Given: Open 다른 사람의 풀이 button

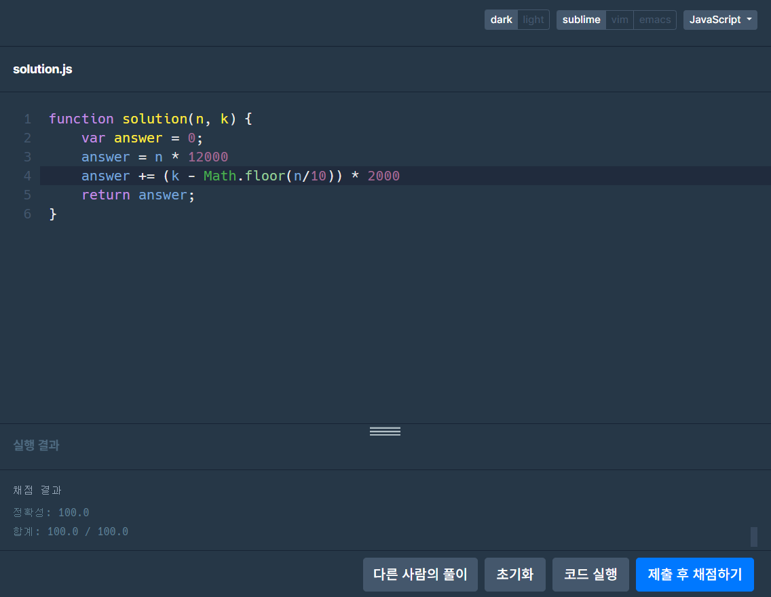Looking at the screenshot, I should pyautogui.click(x=420, y=575).
